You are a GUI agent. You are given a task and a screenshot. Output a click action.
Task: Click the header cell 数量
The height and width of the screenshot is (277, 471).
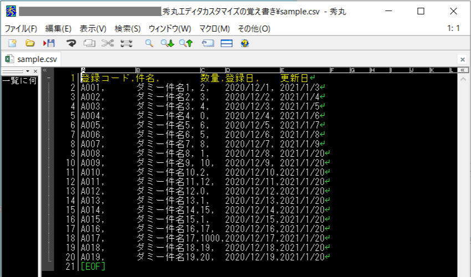(209, 78)
